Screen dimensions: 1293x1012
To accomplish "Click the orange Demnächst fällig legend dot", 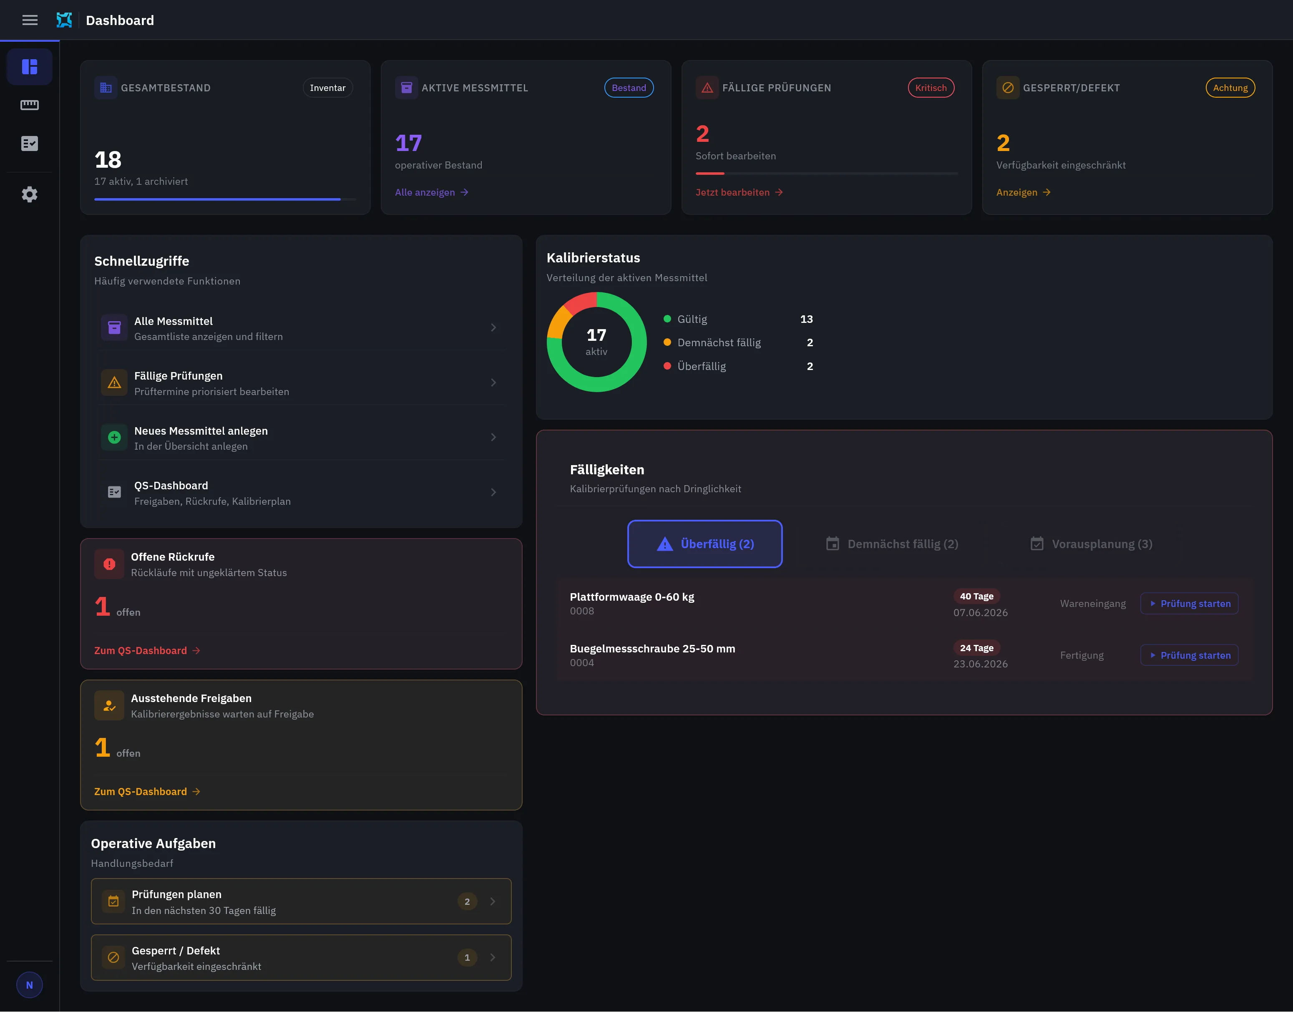I will click(667, 342).
